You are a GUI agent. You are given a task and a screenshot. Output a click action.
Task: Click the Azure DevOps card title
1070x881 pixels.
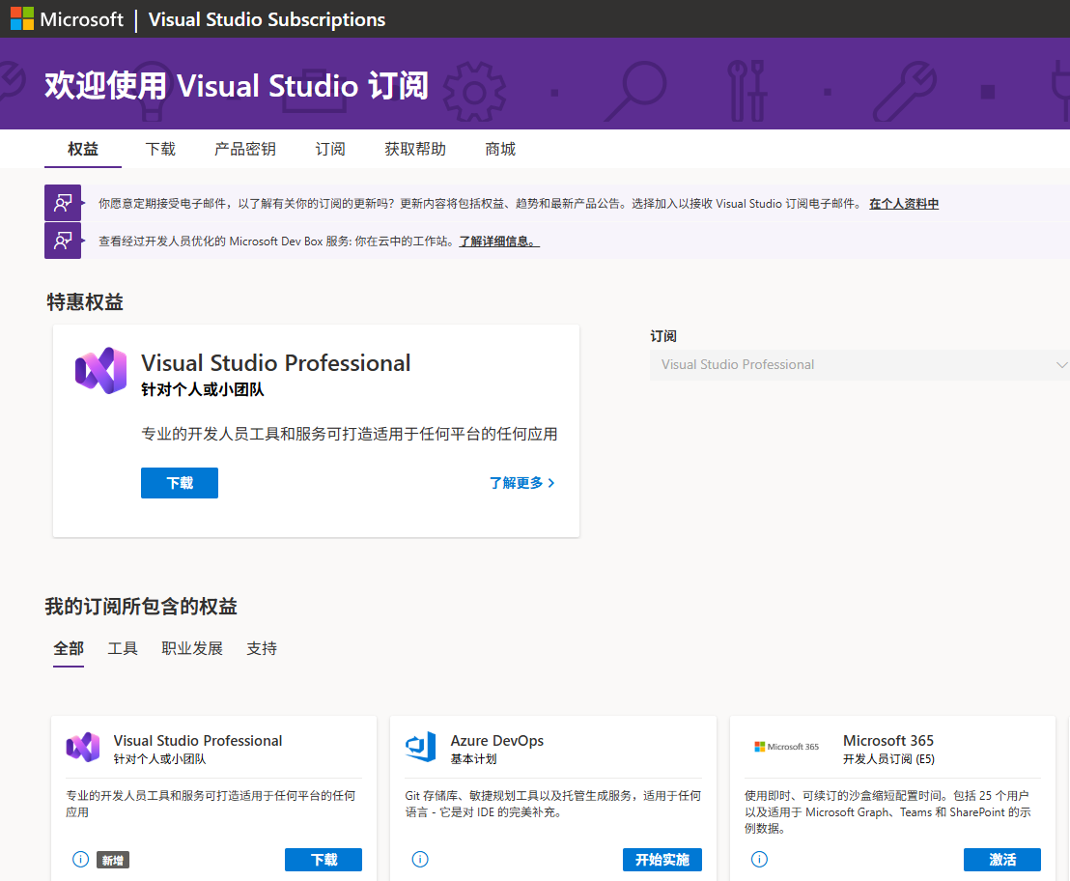coord(496,740)
